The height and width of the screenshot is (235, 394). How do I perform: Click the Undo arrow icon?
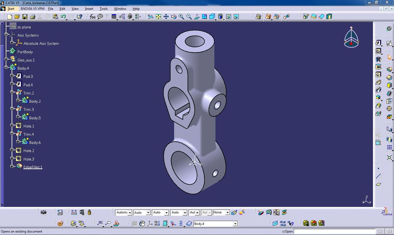pyautogui.click(x=63, y=17)
